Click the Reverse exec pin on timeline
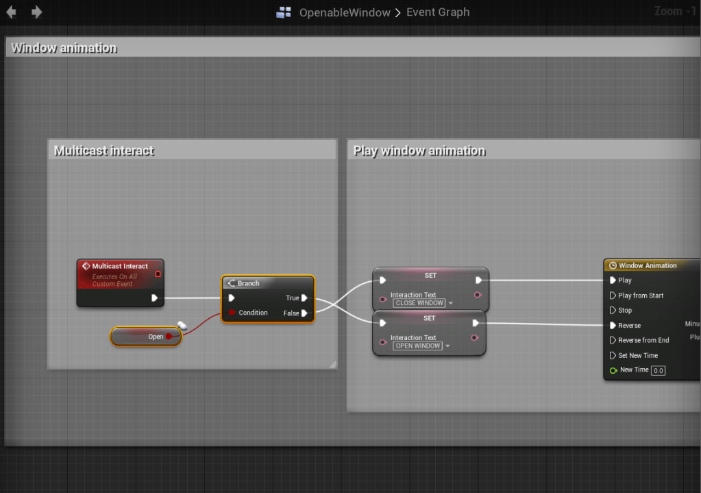The image size is (701, 493). [613, 325]
